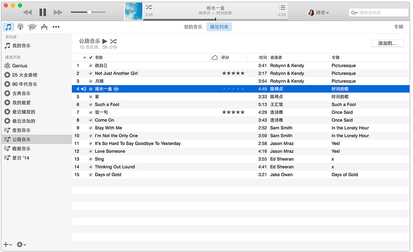Click the 添加到... button

tap(387, 43)
